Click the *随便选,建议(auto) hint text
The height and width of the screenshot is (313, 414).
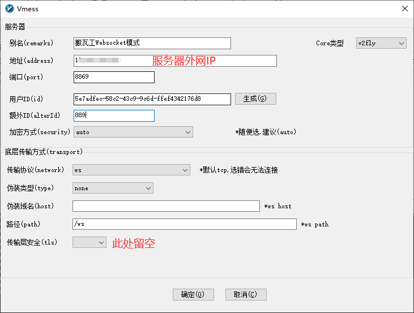coord(266,132)
